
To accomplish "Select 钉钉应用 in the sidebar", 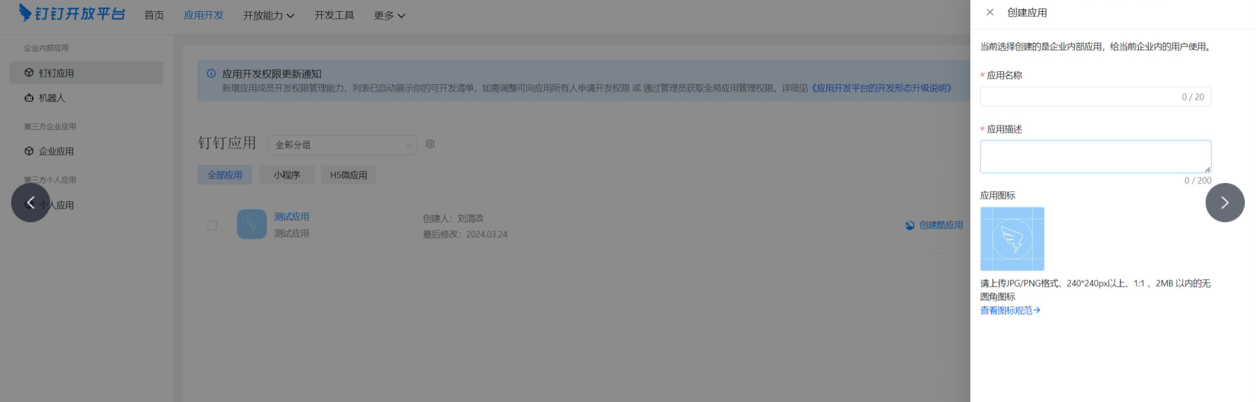I will [x=86, y=73].
